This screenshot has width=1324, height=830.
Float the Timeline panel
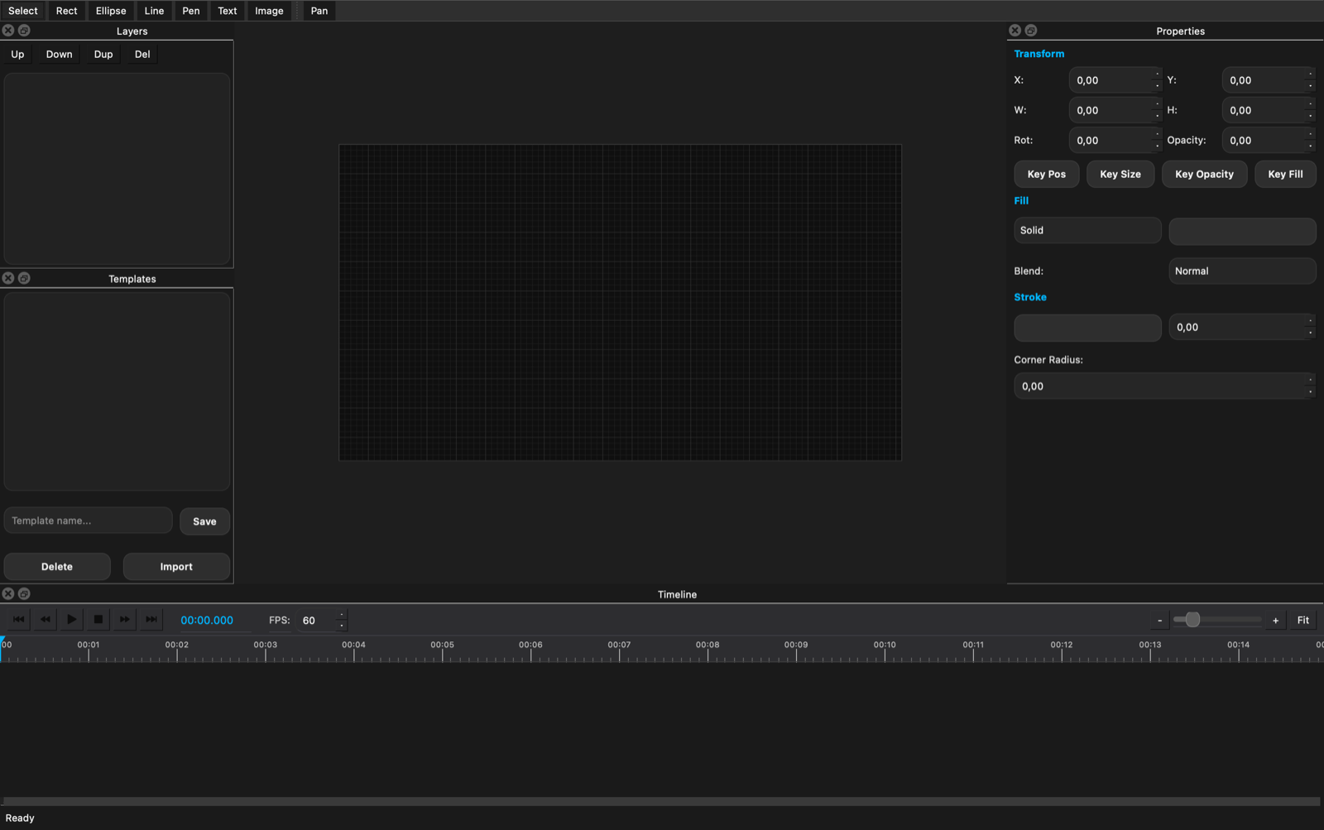pyautogui.click(x=24, y=593)
